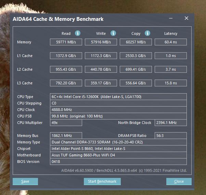Click the BIOS Version field 0418
The height and width of the screenshot is (195, 206).
tap(118, 162)
